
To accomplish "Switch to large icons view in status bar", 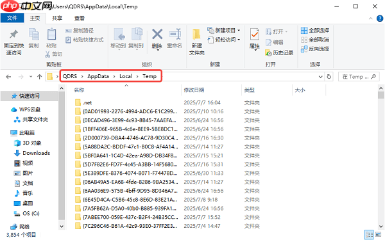I will coord(379,235).
